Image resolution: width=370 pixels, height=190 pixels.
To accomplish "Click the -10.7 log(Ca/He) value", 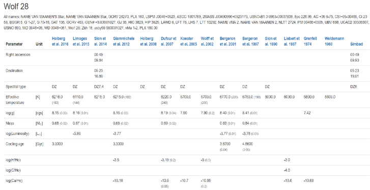I will [x=184, y=181].
